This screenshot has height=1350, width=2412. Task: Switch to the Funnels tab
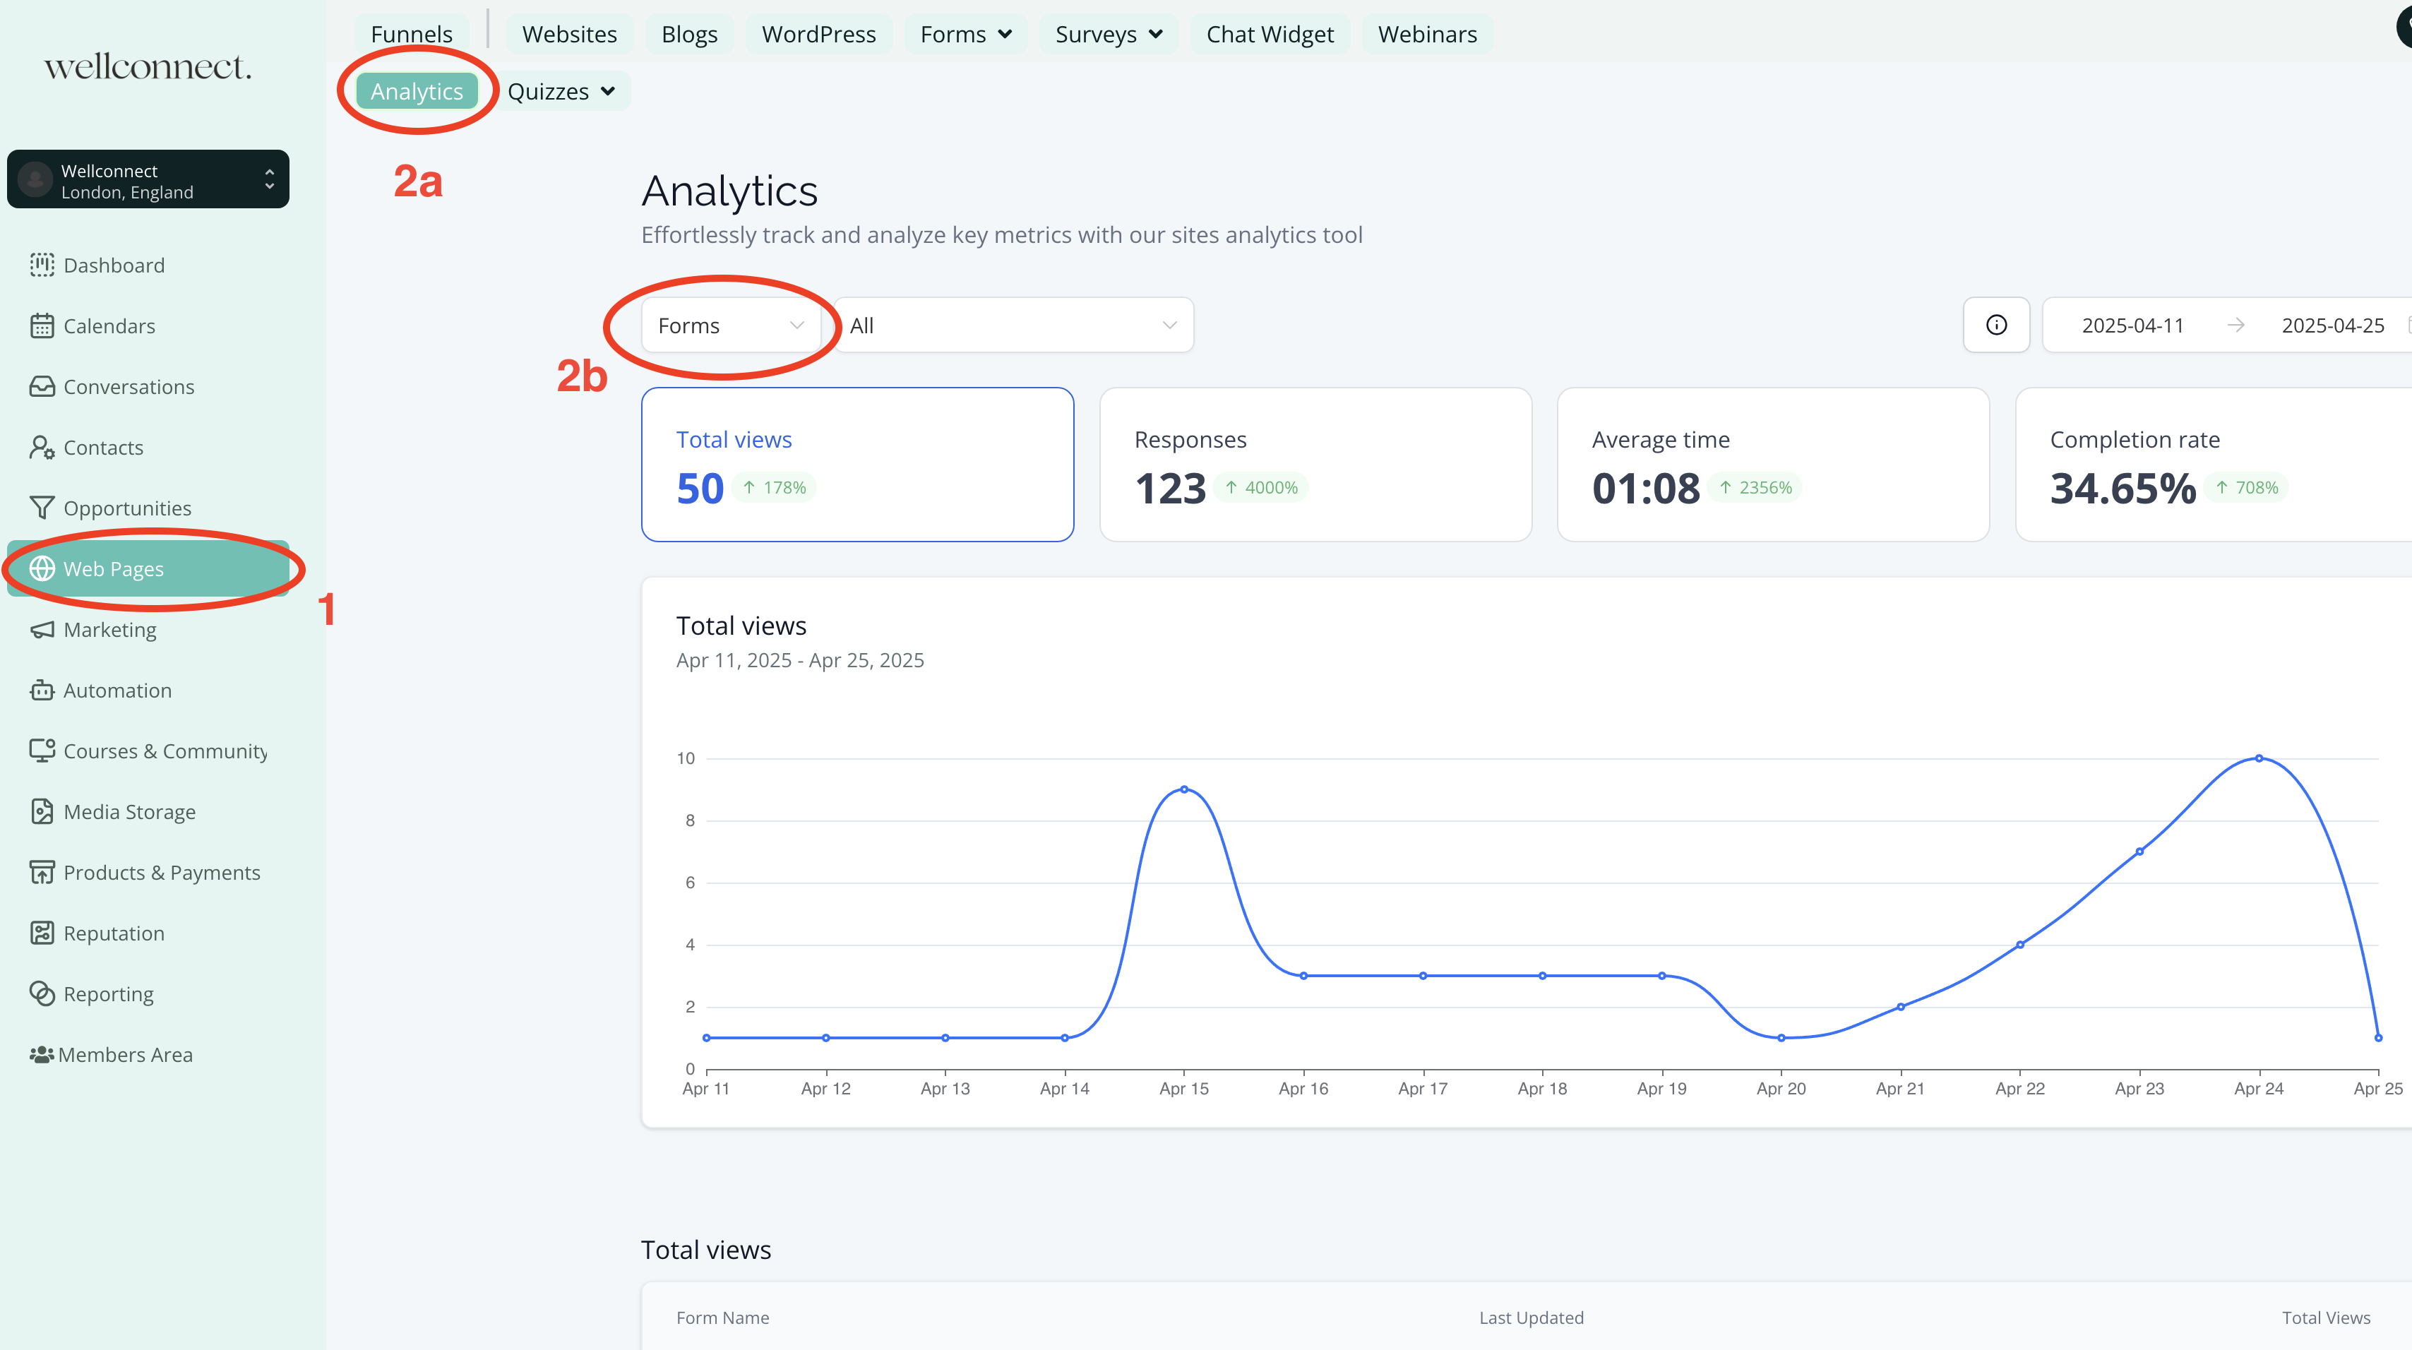click(411, 35)
